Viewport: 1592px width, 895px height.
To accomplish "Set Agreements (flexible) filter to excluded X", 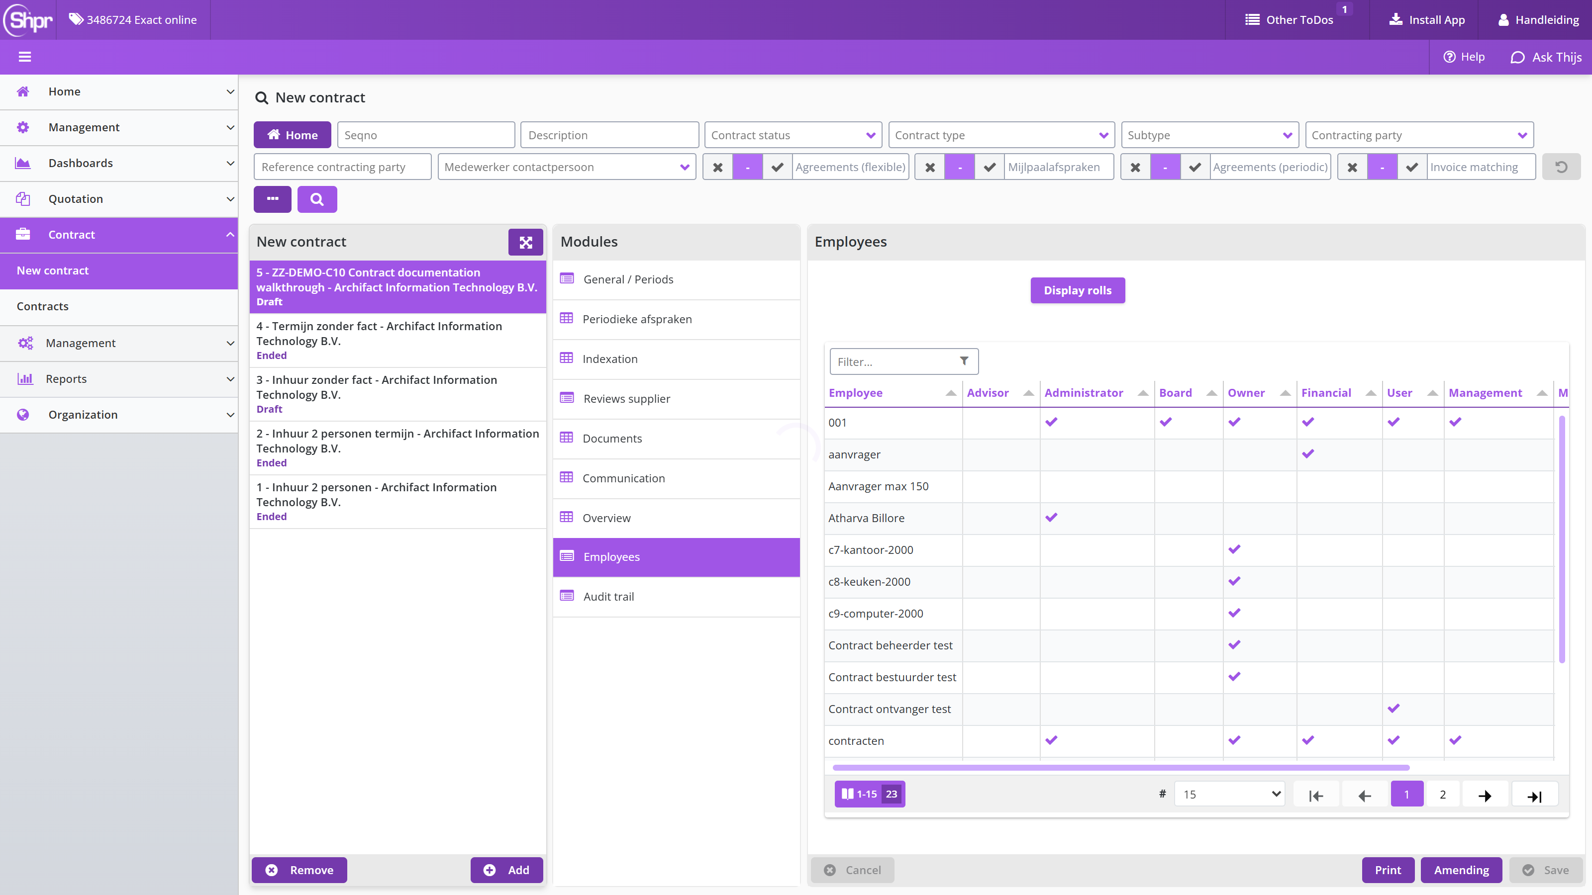I will (717, 167).
